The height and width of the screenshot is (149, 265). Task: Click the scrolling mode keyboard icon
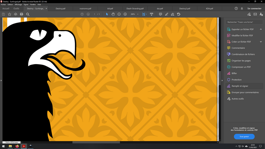(152, 14)
